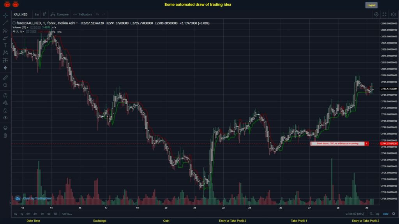Open chart properties gear icon

[x=376, y=14]
